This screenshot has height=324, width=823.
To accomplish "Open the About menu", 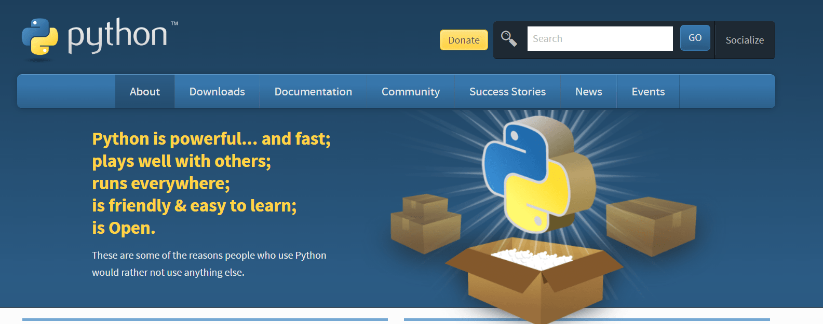I will pos(145,92).
